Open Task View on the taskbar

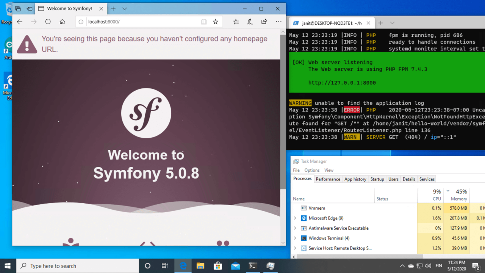coord(165,266)
